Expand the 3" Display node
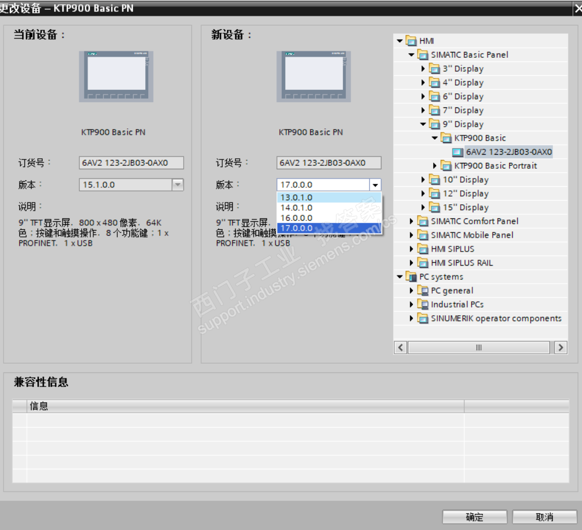 (423, 69)
